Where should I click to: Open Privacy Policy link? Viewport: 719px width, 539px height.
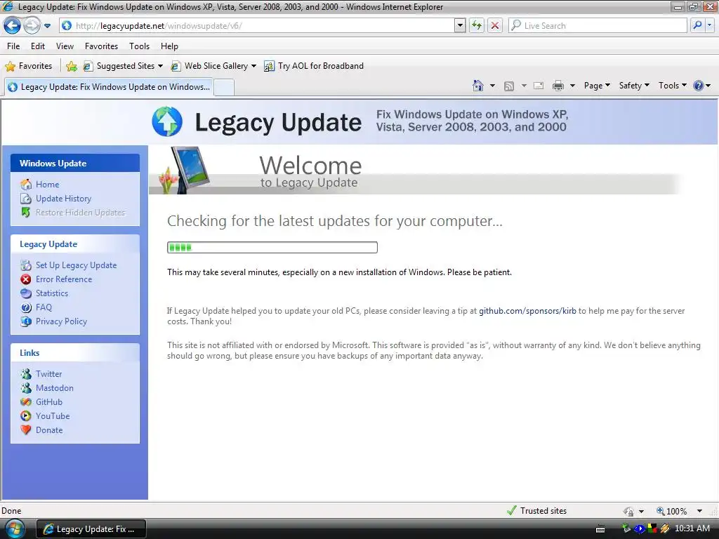click(62, 321)
